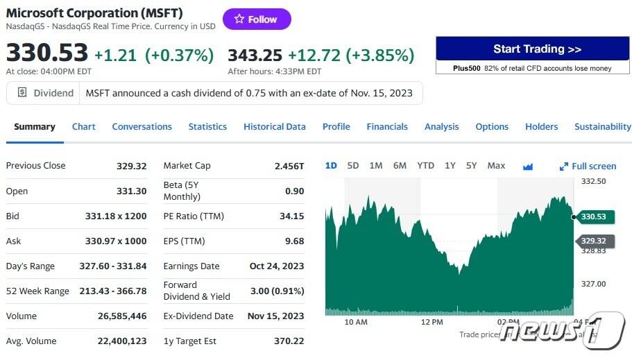Image resolution: width=632 pixels, height=358 pixels.
Task: Click the 330.53 current price chart marker
Action: 593,216
